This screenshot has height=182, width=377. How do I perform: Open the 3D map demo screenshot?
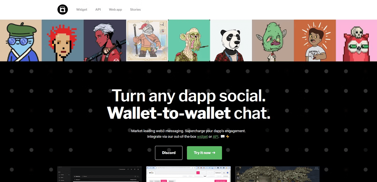click(x=277, y=174)
